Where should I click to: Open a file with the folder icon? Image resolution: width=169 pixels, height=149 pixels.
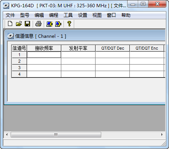19,24
